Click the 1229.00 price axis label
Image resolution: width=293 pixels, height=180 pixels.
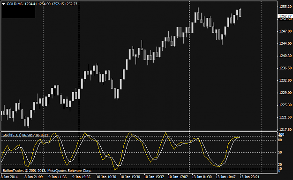(285, 93)
